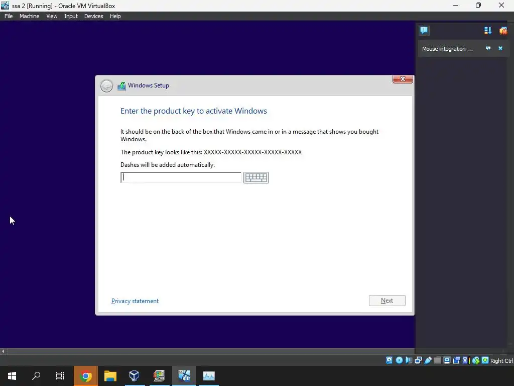514x386 pixels.
Task: Select the running VM taskbar icon
Action: pos(184,376)
